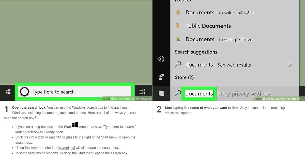Viewport: 305px width, 157px height.
Task: Click the magnifier beside the typed documents query
Action: (x=177, y=93)
